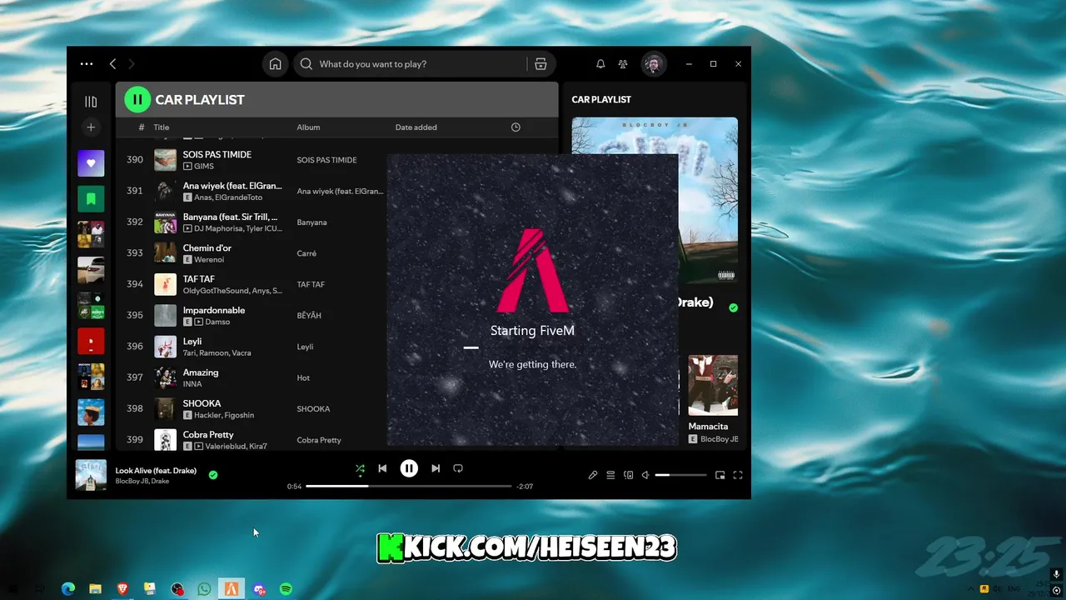Select track 'SHOOKA' title
This screenshot has height=600, width=1066.
coord(202,403)
